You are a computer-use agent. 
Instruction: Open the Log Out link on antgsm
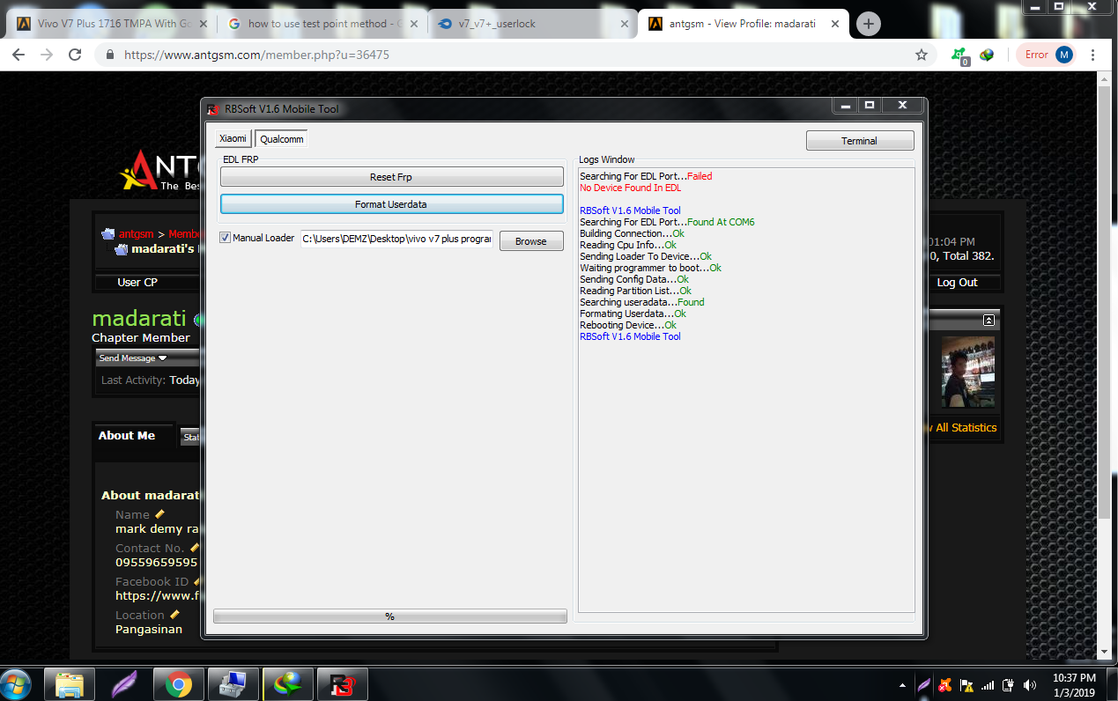957,283
